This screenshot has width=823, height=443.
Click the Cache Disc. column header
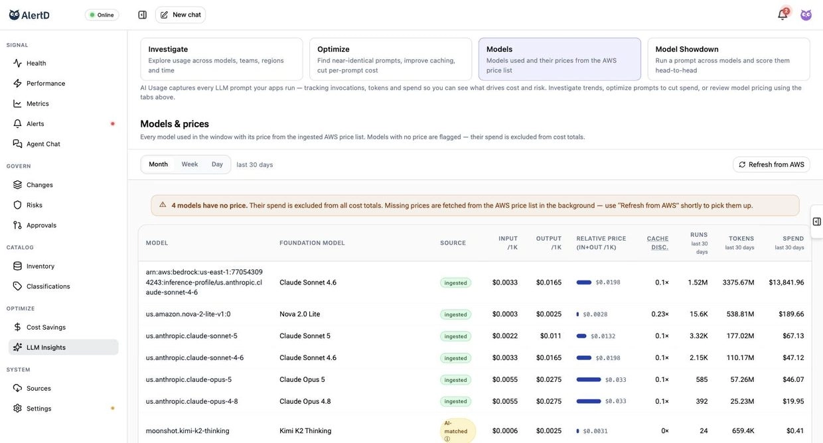click(x=658, y=243)
